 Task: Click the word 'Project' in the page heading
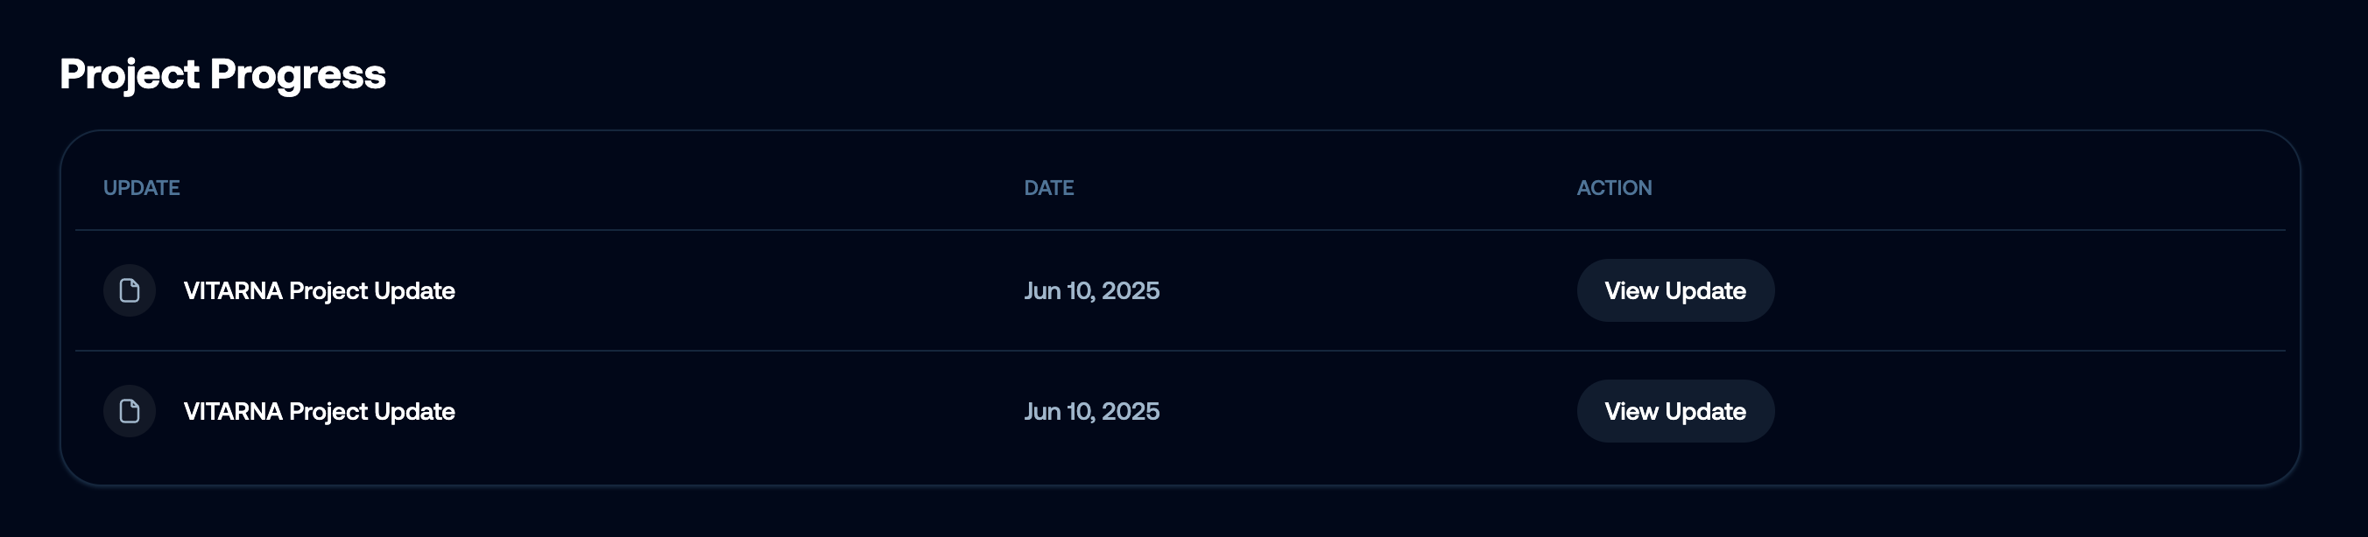pyautogui.click(x=130, y=74)
